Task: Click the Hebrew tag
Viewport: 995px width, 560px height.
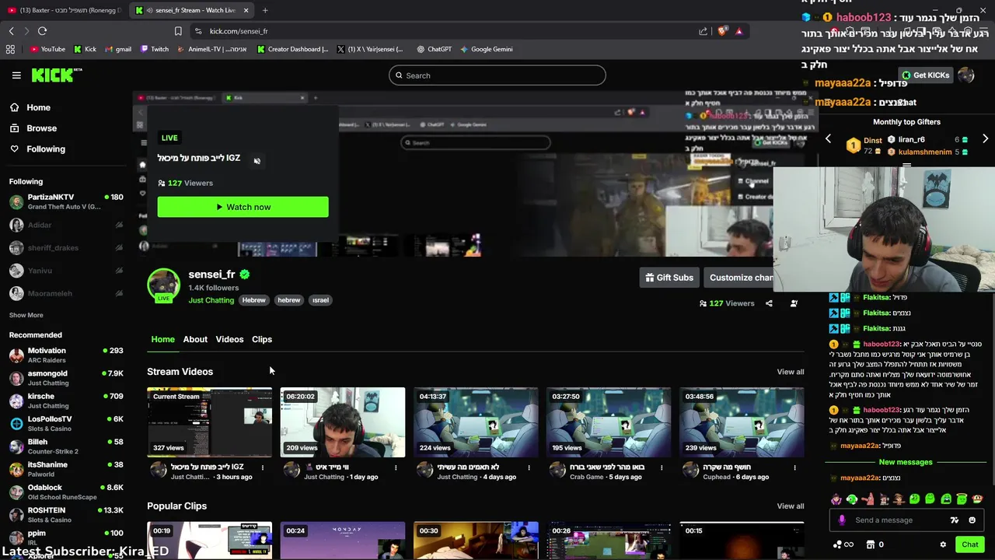Action: [x=253, y=300]
